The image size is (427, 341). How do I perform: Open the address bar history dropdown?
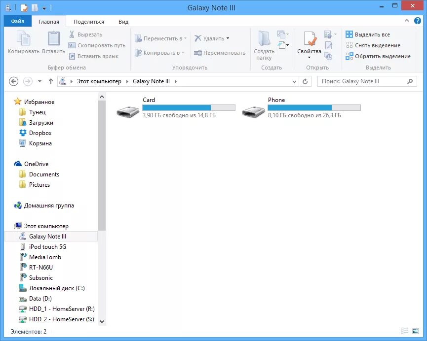pyautogui.click(x=294, y=81)
